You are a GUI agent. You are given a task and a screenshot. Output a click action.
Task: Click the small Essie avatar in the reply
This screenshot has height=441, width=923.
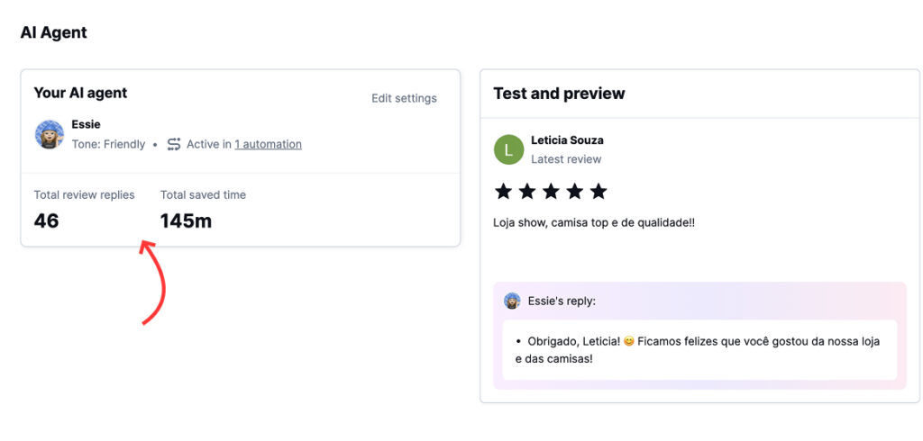pyautogui.click(x=512, y=301)
